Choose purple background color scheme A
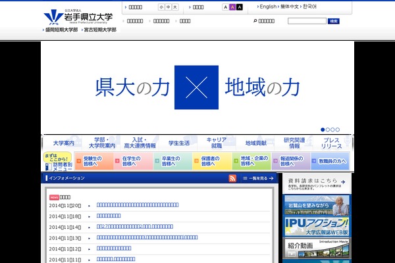Screen dimensions: 395x263 coord(232,7)
